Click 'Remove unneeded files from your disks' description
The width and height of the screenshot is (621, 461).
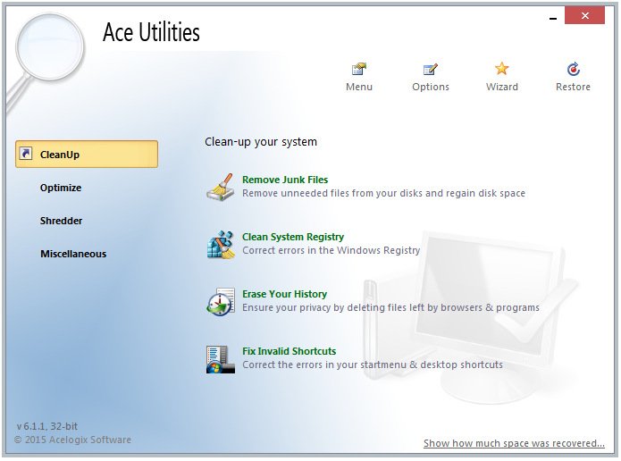pos(383,193)
